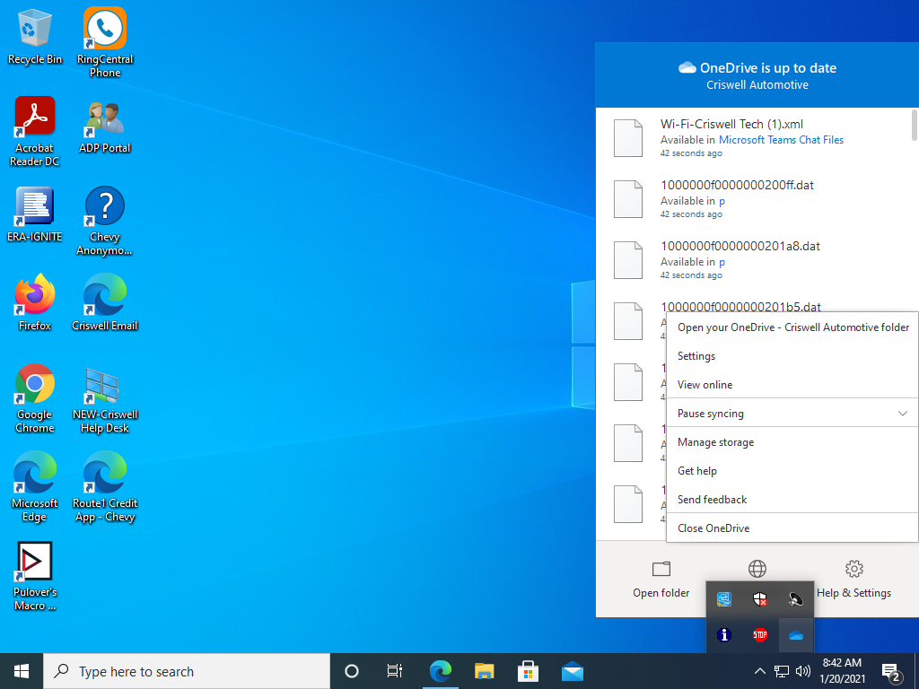Viewport: 919px width, 689px height.
Task: Open Chevy Anonymous shortcut icon
Action: [105, 221]
